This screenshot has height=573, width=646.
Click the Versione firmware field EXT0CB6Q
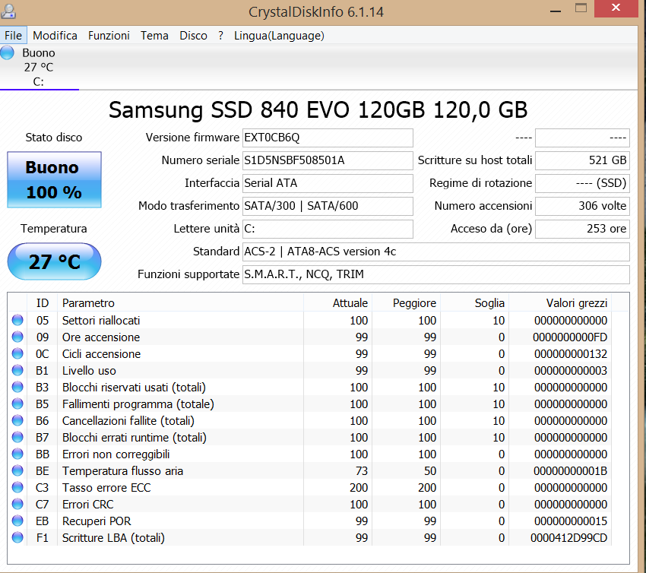[x=328, y=138]
